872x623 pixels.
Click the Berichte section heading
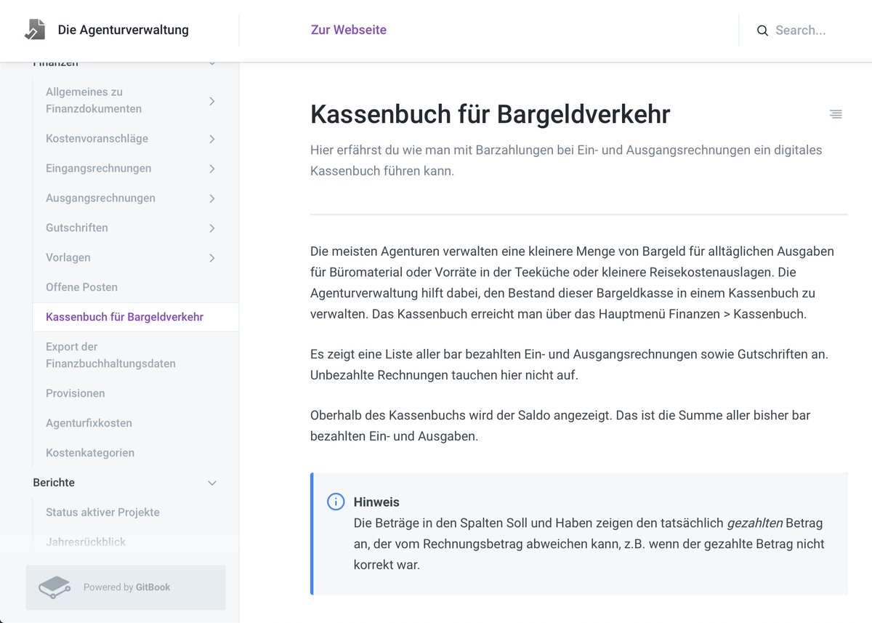[54, 483]
